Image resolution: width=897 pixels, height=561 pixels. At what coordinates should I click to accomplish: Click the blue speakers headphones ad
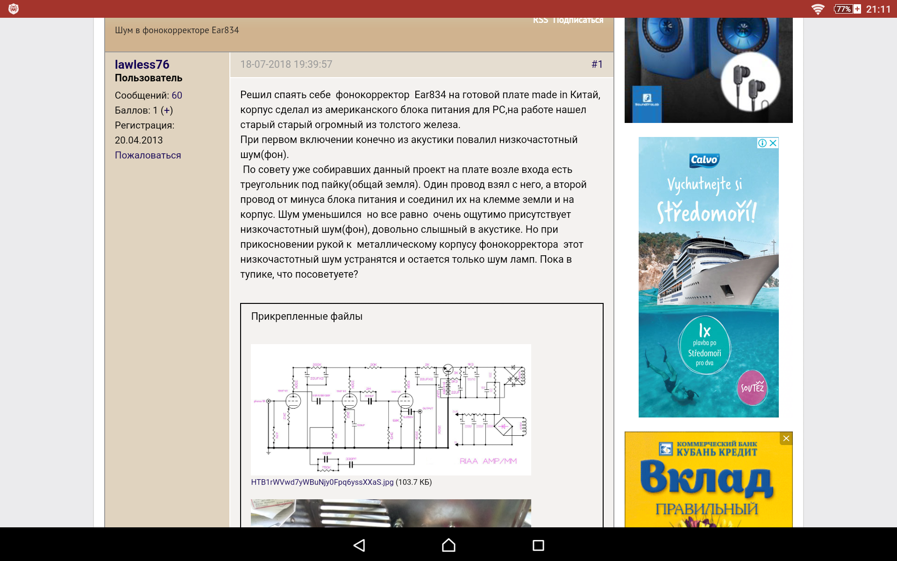(708, 70)
